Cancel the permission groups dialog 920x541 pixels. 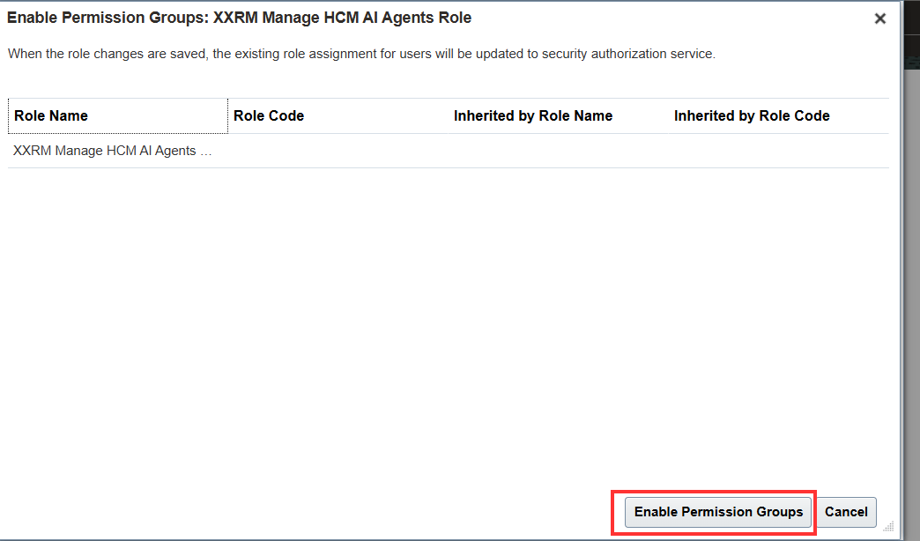click(846, 512)
